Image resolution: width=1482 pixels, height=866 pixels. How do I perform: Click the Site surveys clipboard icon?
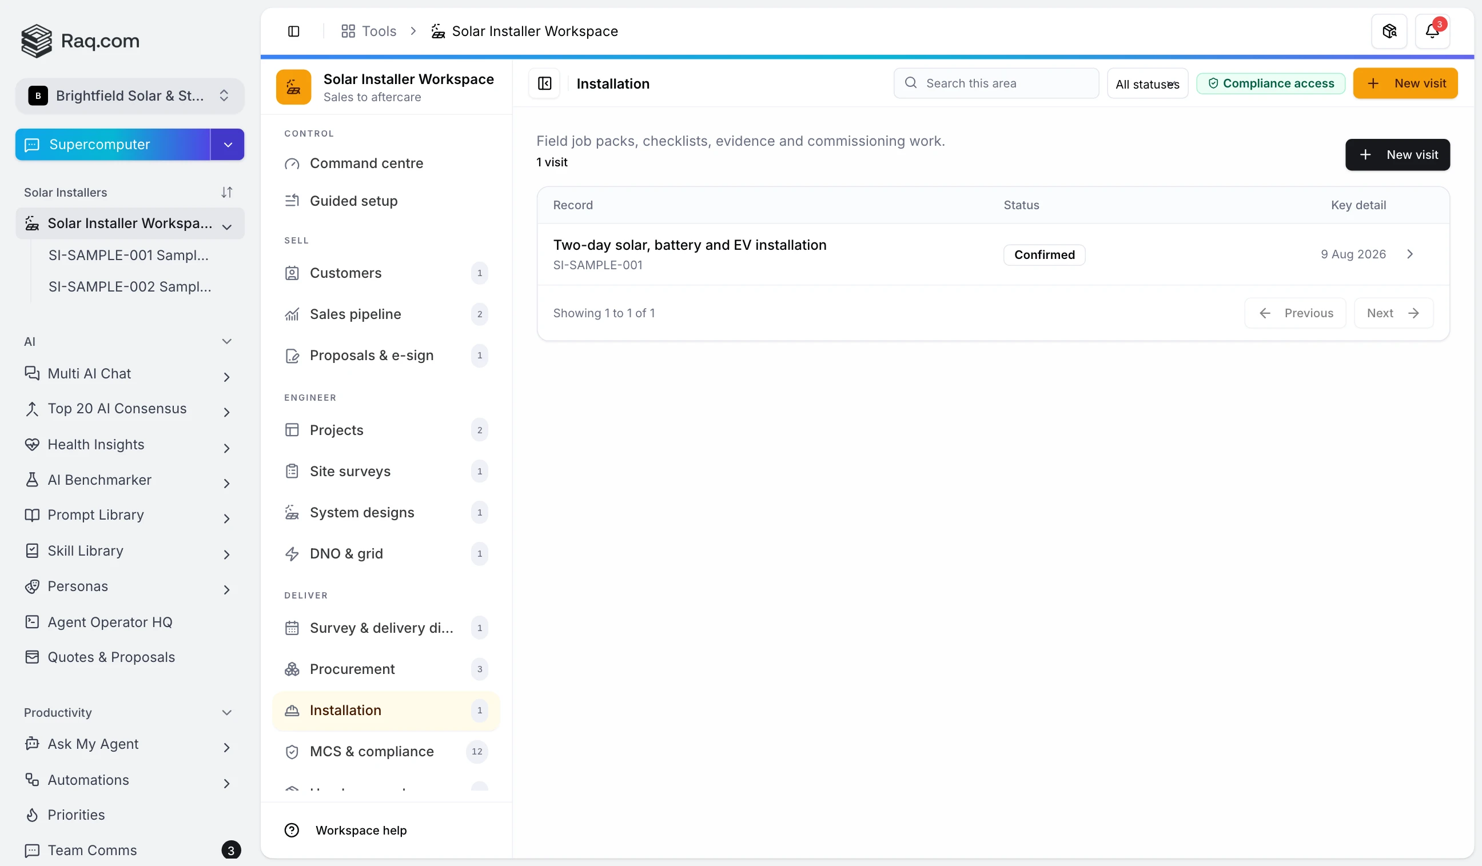292,472
